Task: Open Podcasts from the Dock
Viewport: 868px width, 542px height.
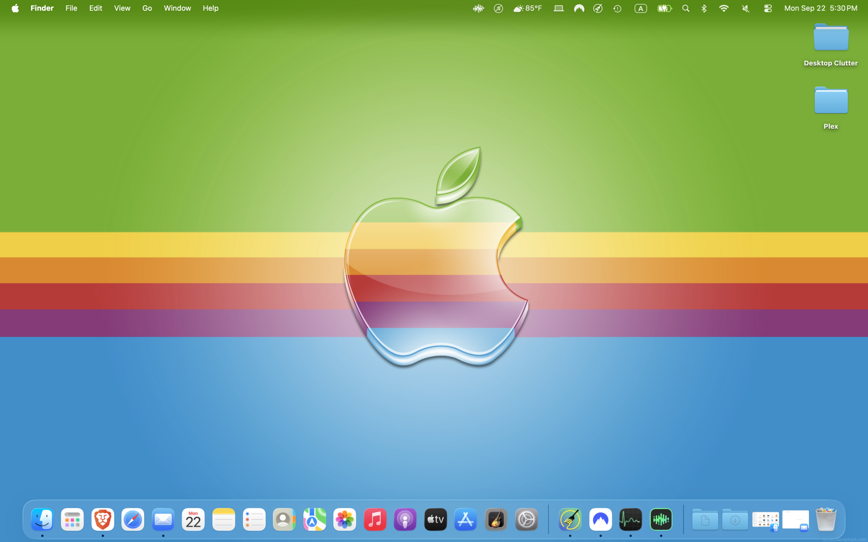Action: [x=405, y=519]
